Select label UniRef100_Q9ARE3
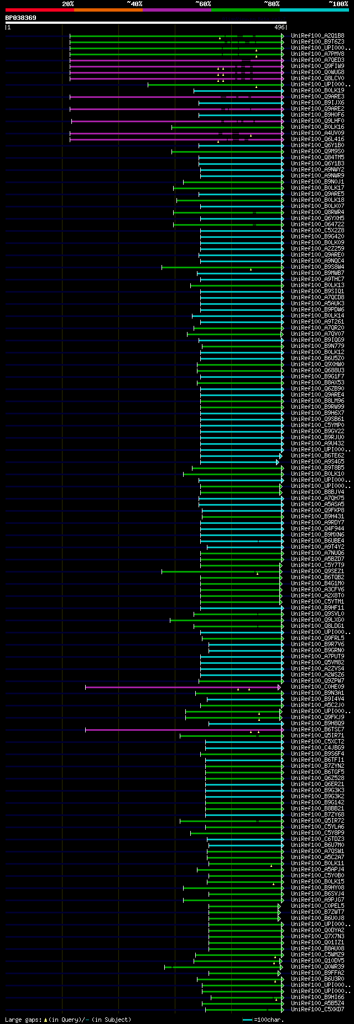Screen dimensions: 354x1024 (317, 97)
